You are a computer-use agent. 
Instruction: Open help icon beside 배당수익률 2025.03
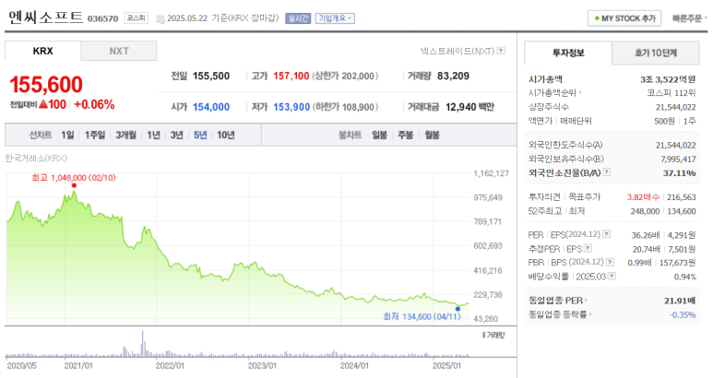pyautogui.click(x=612, y=277)
